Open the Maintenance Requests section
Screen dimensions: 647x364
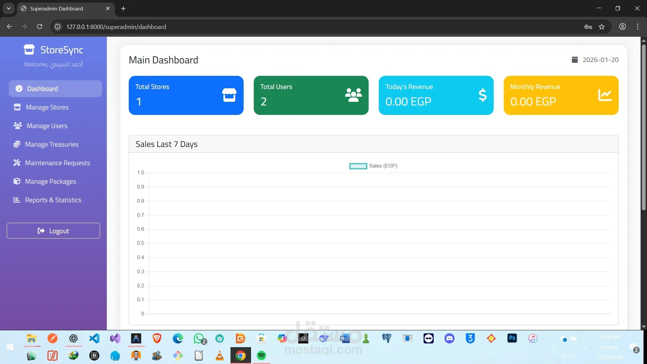(x=57, y=163)
